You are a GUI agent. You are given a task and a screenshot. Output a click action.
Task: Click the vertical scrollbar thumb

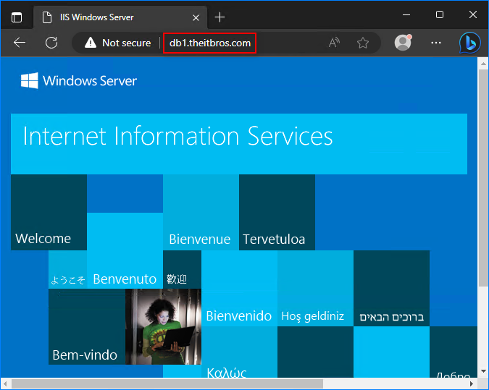coord(483,178)
